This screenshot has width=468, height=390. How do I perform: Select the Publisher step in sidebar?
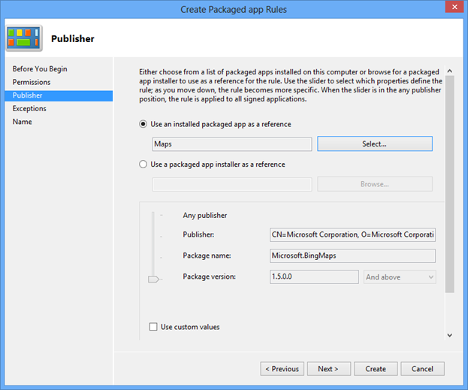pyautogui.click(x=28, y=95)
